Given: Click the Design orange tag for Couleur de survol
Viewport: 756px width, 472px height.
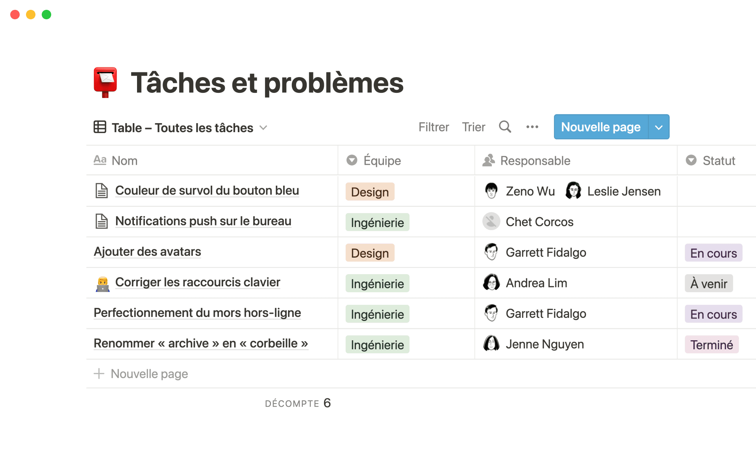Looking at the screenshot, I should pyautogui.click(x=369, y=192).
